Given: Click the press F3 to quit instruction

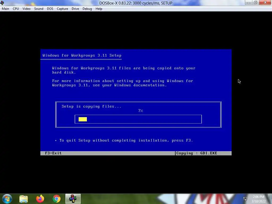Looking at the screenshot, I should [x=126, y=140].
